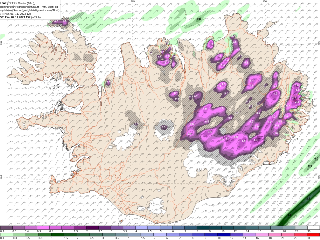Click the 0.6 value in northern green area

pyautogui.click(x=199, y=19)
